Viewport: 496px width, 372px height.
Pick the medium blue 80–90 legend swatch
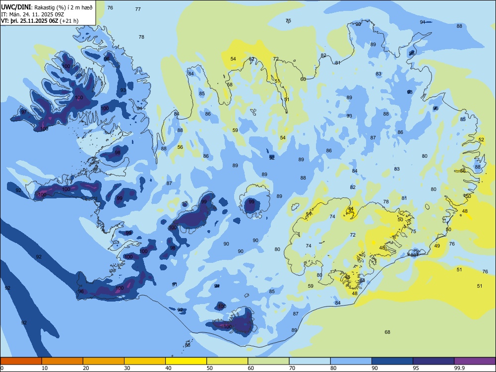(x=351, y=361)
